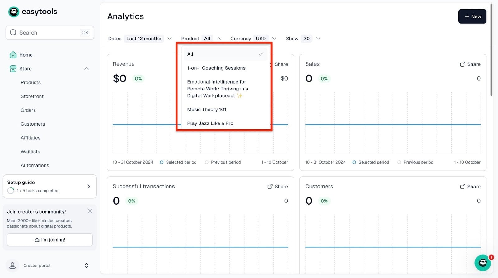This screenshot has height=278, width=498.
Task: Open the chat support sloth bubble
Action: click(482, 263)
